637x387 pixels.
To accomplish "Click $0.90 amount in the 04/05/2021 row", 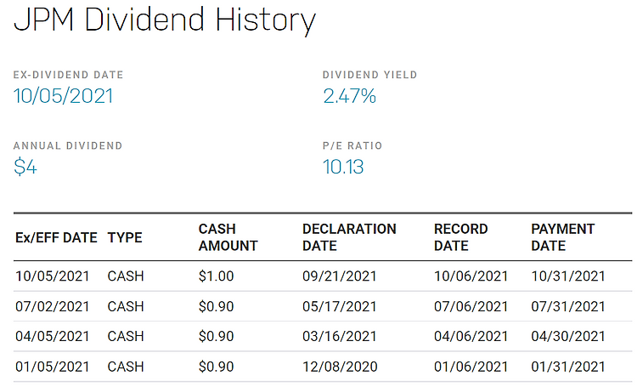I will pyautogui.click(x=216, y=337).
